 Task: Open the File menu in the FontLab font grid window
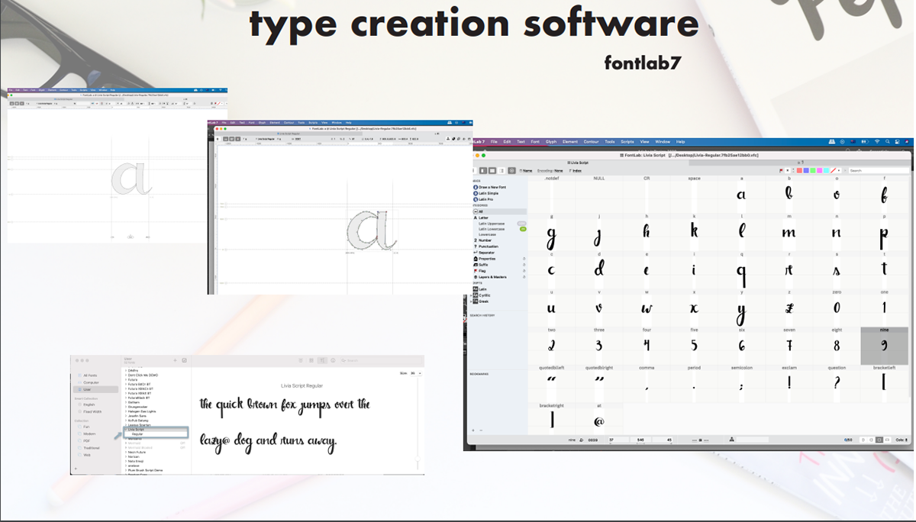(494, 142)
